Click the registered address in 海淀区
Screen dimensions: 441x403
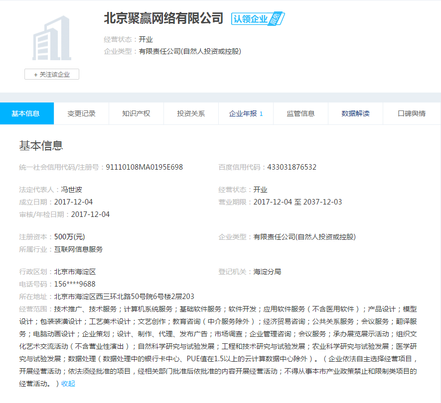point(124,297)
